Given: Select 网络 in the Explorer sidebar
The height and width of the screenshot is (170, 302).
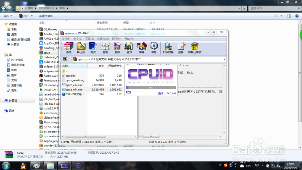Looking at the screenshot, I should [10, 111].
